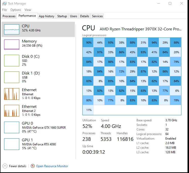Viewport: 189px width, 173px height.
Task: Click the Virtualization value Enabled
Action: click(x=171, y=139)
